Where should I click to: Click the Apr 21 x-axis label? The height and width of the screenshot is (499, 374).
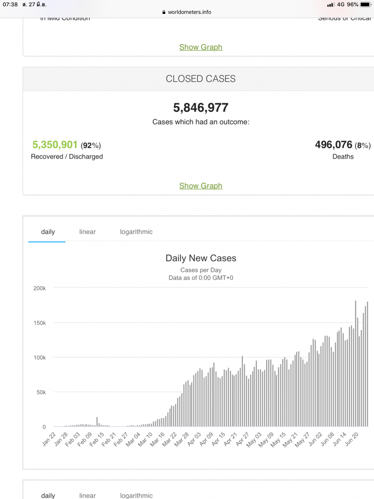coord(230,439)
